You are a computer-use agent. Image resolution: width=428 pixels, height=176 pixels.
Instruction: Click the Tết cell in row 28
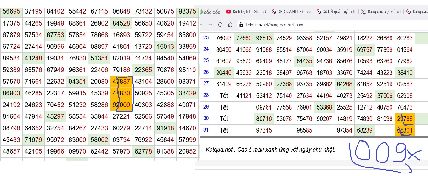pyautogui.click(x=224, y=95)
